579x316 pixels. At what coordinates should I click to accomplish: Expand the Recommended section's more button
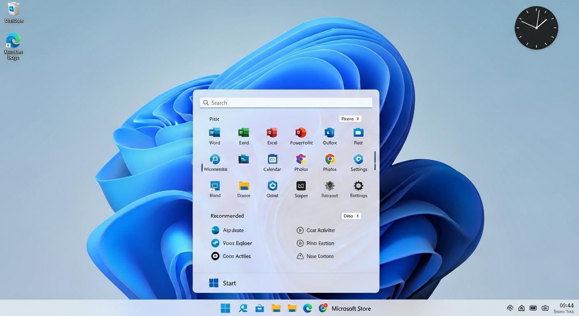tap(351, 216)
